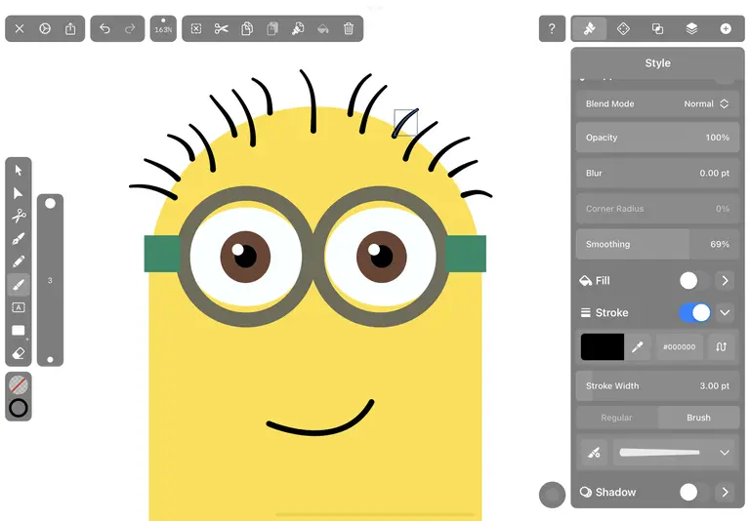Delete selection with trash icon
The height and width of the screenshot is (521, 750).
(x=349, y=28)
